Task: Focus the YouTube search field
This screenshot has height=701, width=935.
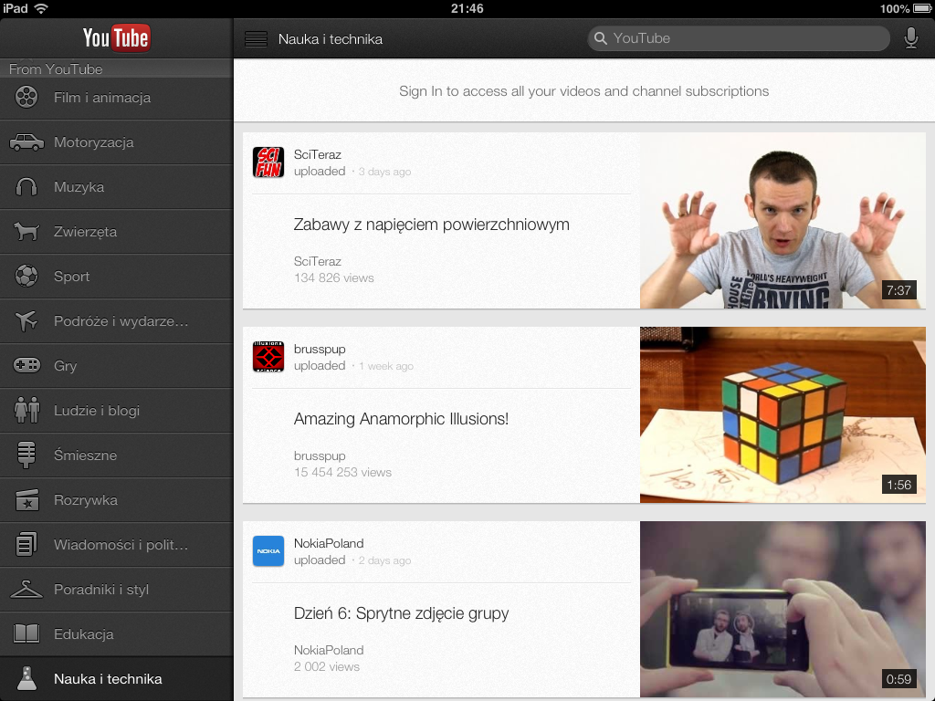Action: pos(738,38)
